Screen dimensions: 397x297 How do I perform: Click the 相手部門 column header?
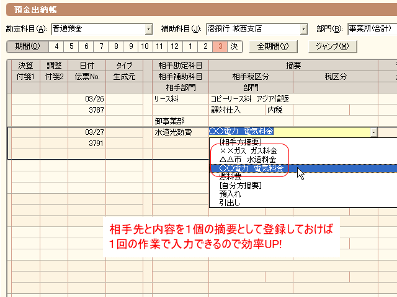click(x=181, y=88)
